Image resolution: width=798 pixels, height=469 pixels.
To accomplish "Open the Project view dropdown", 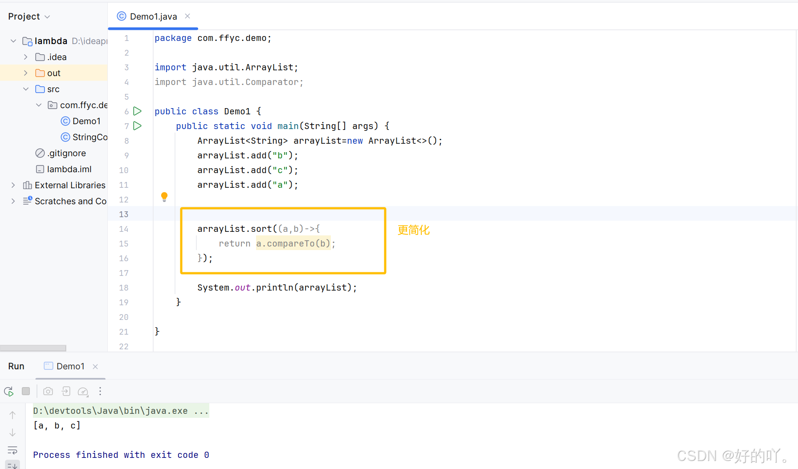I will (x=29, y=16).
